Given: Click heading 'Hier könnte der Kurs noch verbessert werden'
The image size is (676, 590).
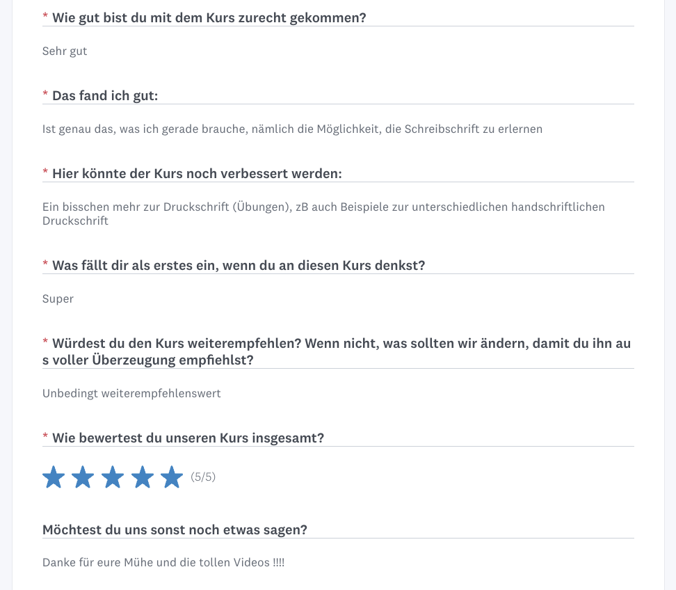Looking at the screenshot, I should click(197, 173).
